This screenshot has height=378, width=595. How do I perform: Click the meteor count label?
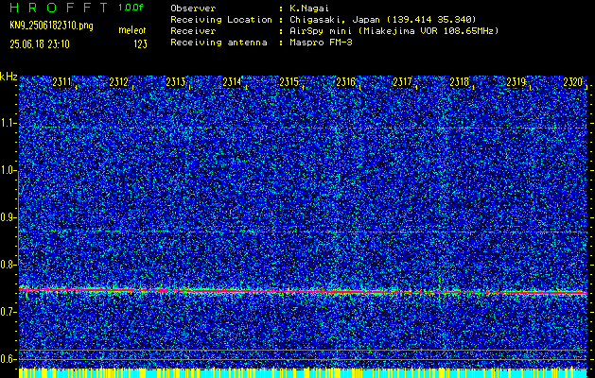(132, 30)
